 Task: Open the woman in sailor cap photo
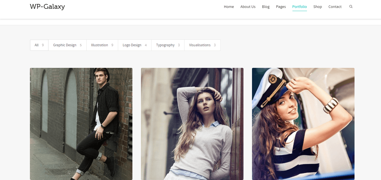click(303, 124)
